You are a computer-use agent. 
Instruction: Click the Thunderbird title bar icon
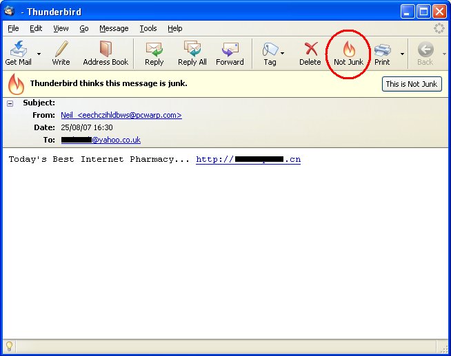tap(10, 11)
